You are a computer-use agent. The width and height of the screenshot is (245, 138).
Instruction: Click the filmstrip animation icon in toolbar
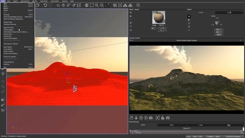coord(79,5)
